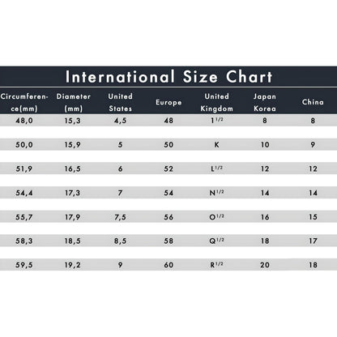Select China size 18 in last row
The image size is (337, 337).
313,265
